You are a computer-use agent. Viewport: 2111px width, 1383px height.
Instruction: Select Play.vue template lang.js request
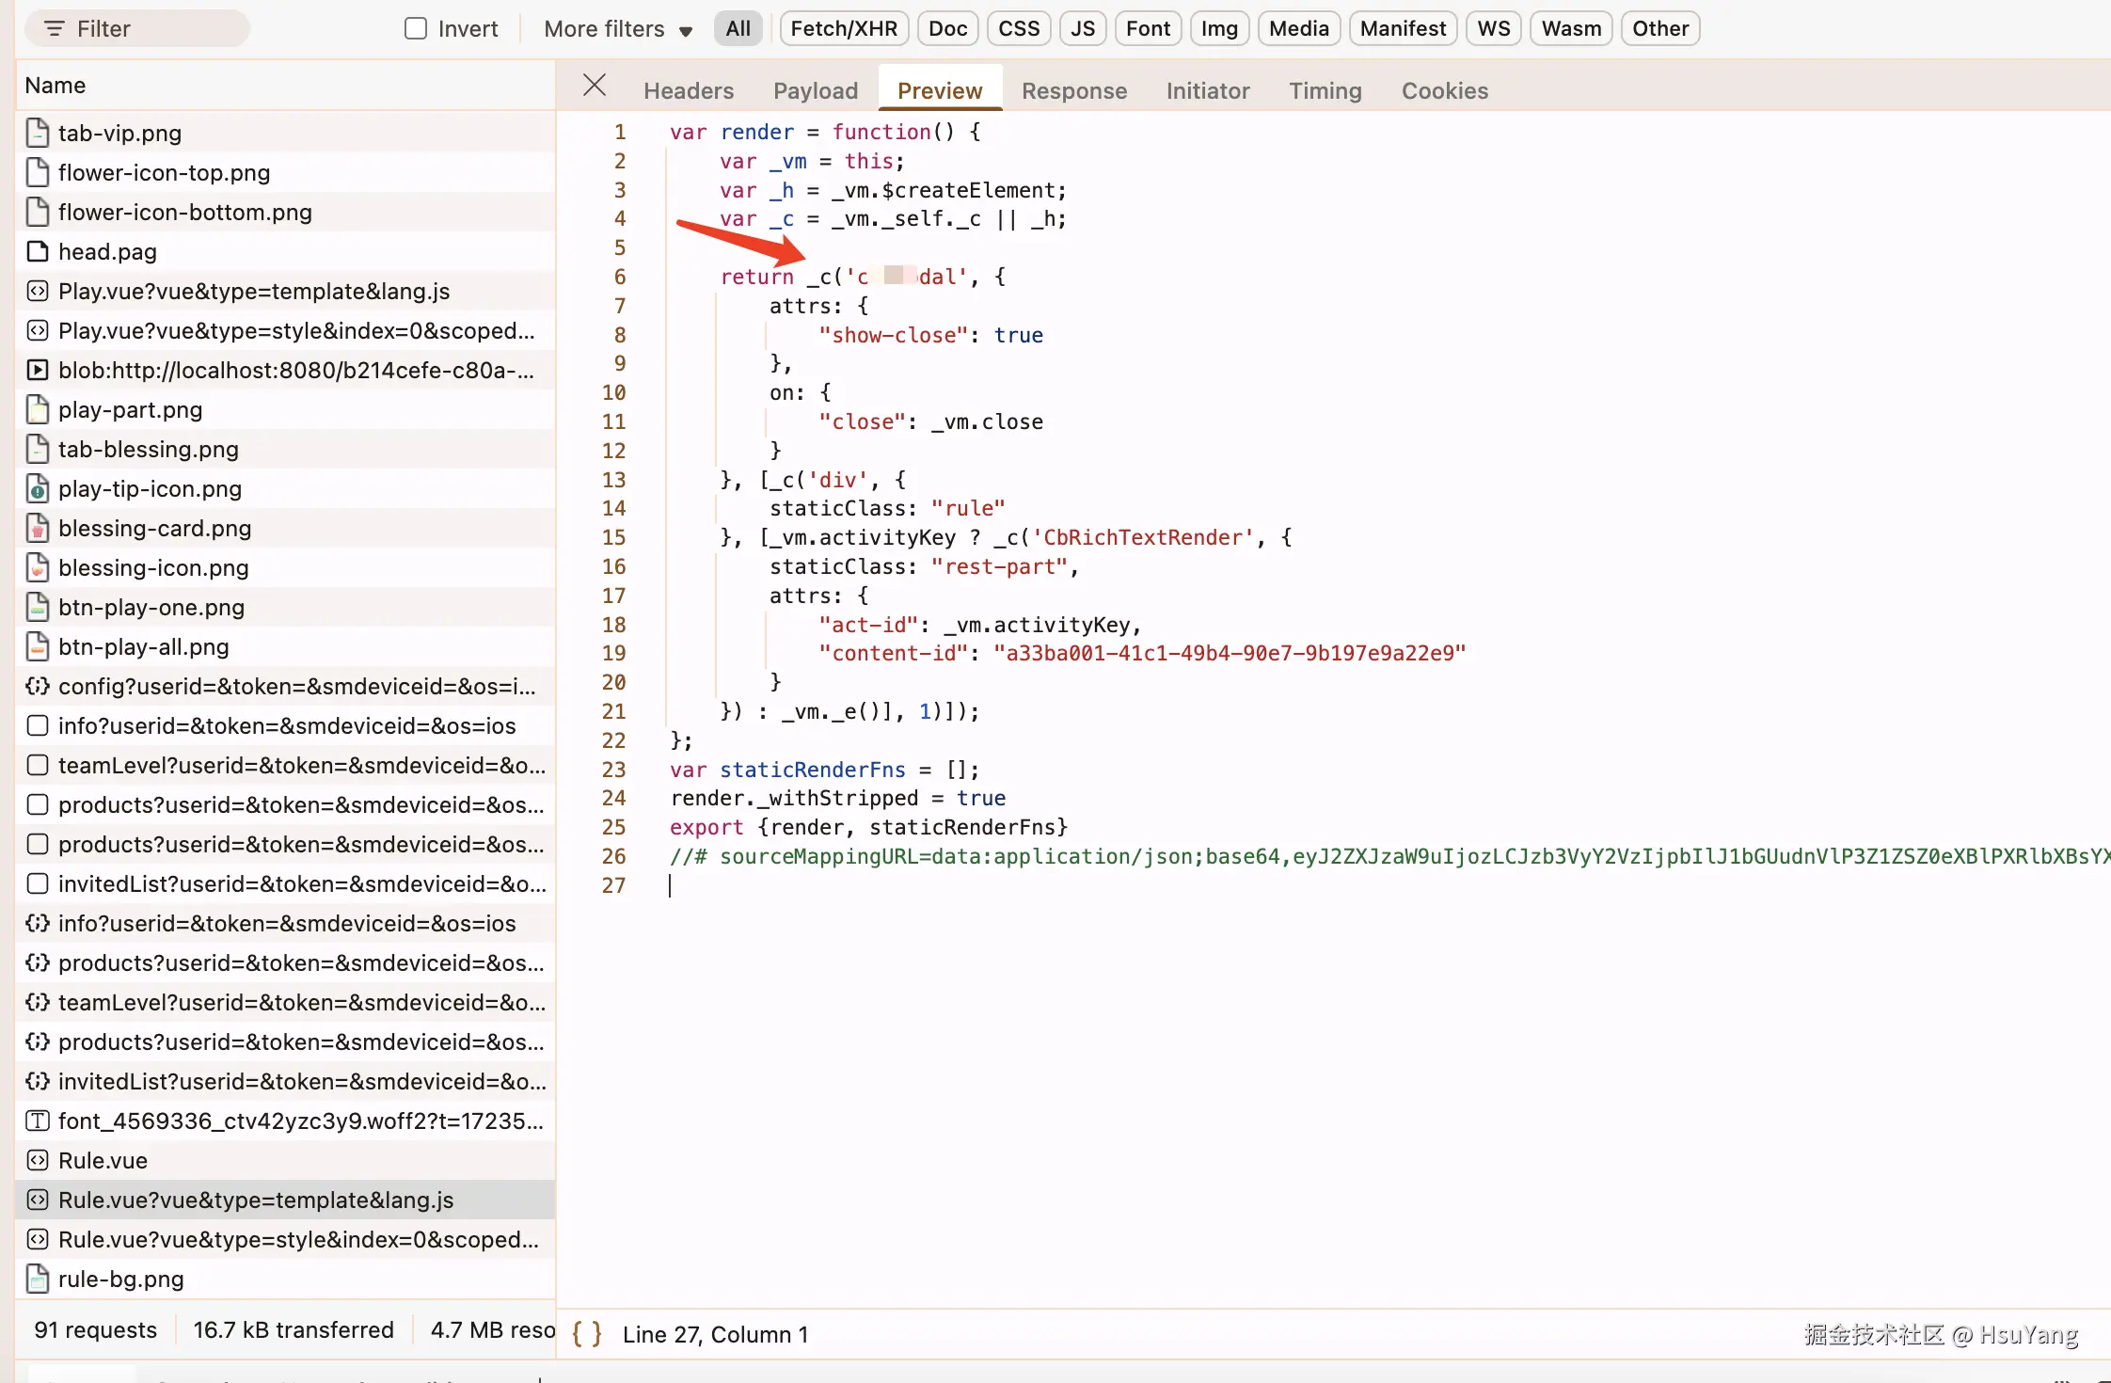tap(254, 291)
